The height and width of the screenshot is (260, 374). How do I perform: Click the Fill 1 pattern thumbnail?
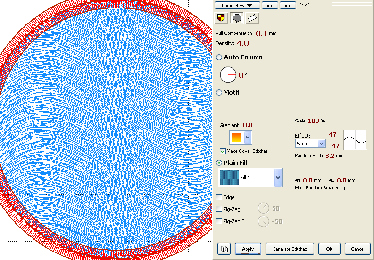coord(230,178)
